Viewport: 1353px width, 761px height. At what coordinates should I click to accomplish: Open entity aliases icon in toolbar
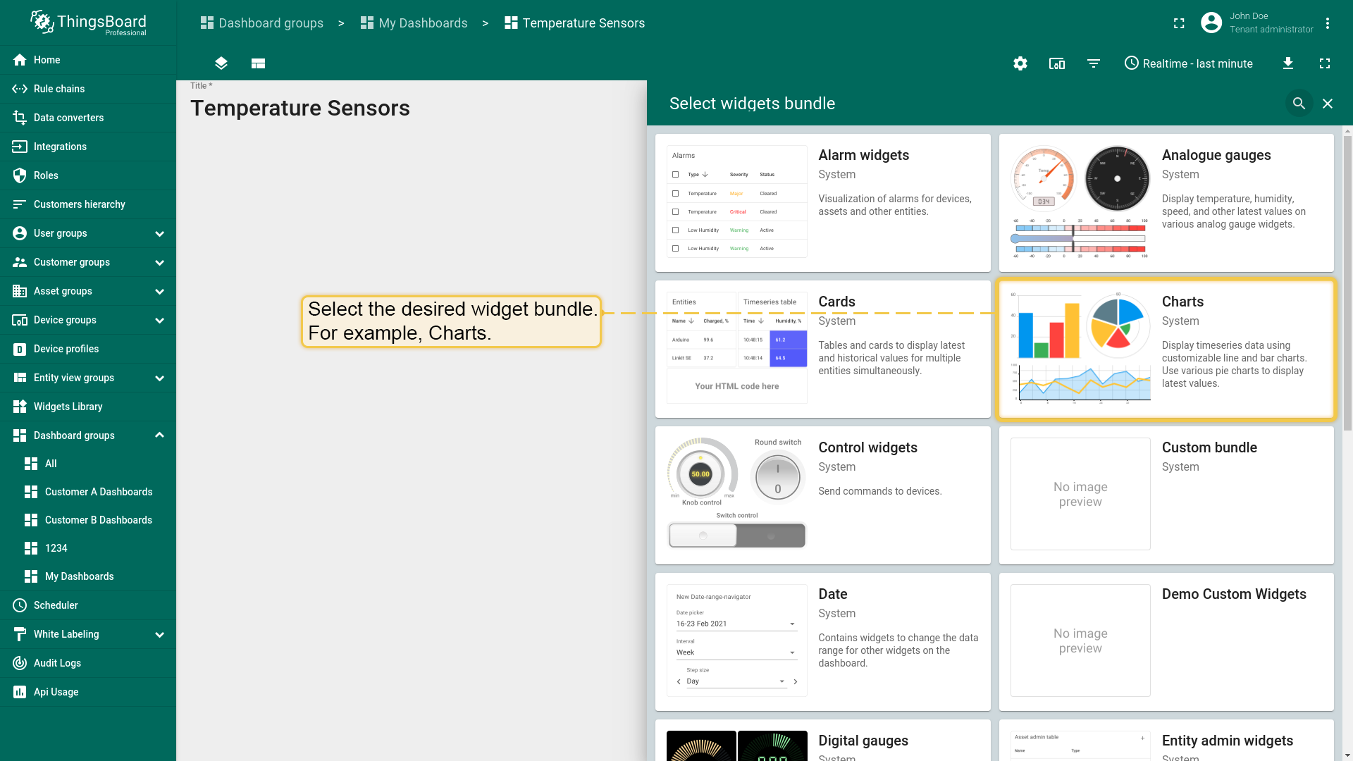pos(1056,63)
